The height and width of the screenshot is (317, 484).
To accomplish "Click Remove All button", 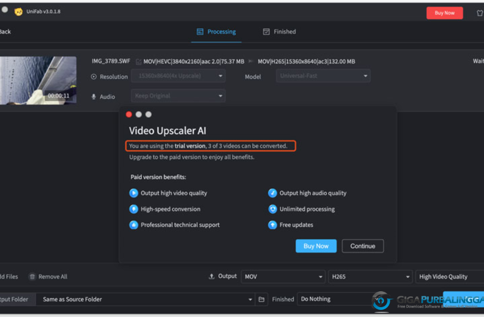I will point(47,277).
